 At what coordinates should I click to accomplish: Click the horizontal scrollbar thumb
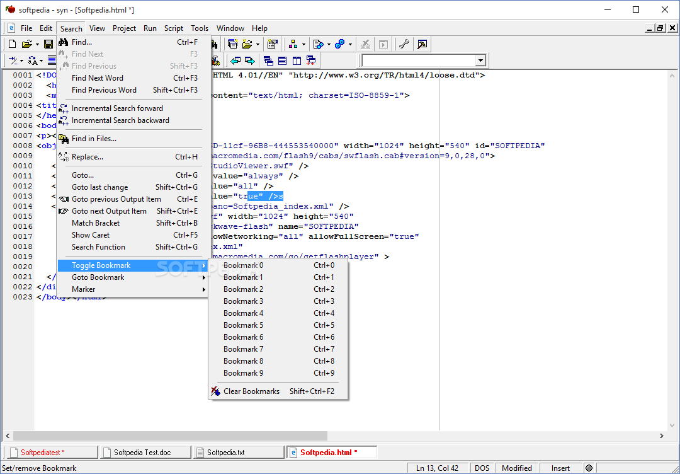[170, 436]
